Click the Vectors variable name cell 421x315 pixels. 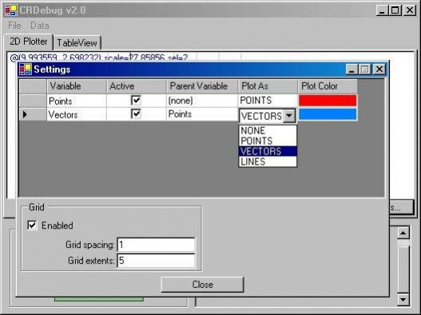(77, 114)
